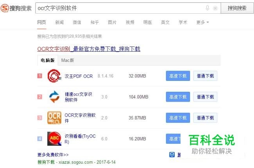Switch to the 明医 tab
This screenshot has height=168, width=254.
[148, 22]
